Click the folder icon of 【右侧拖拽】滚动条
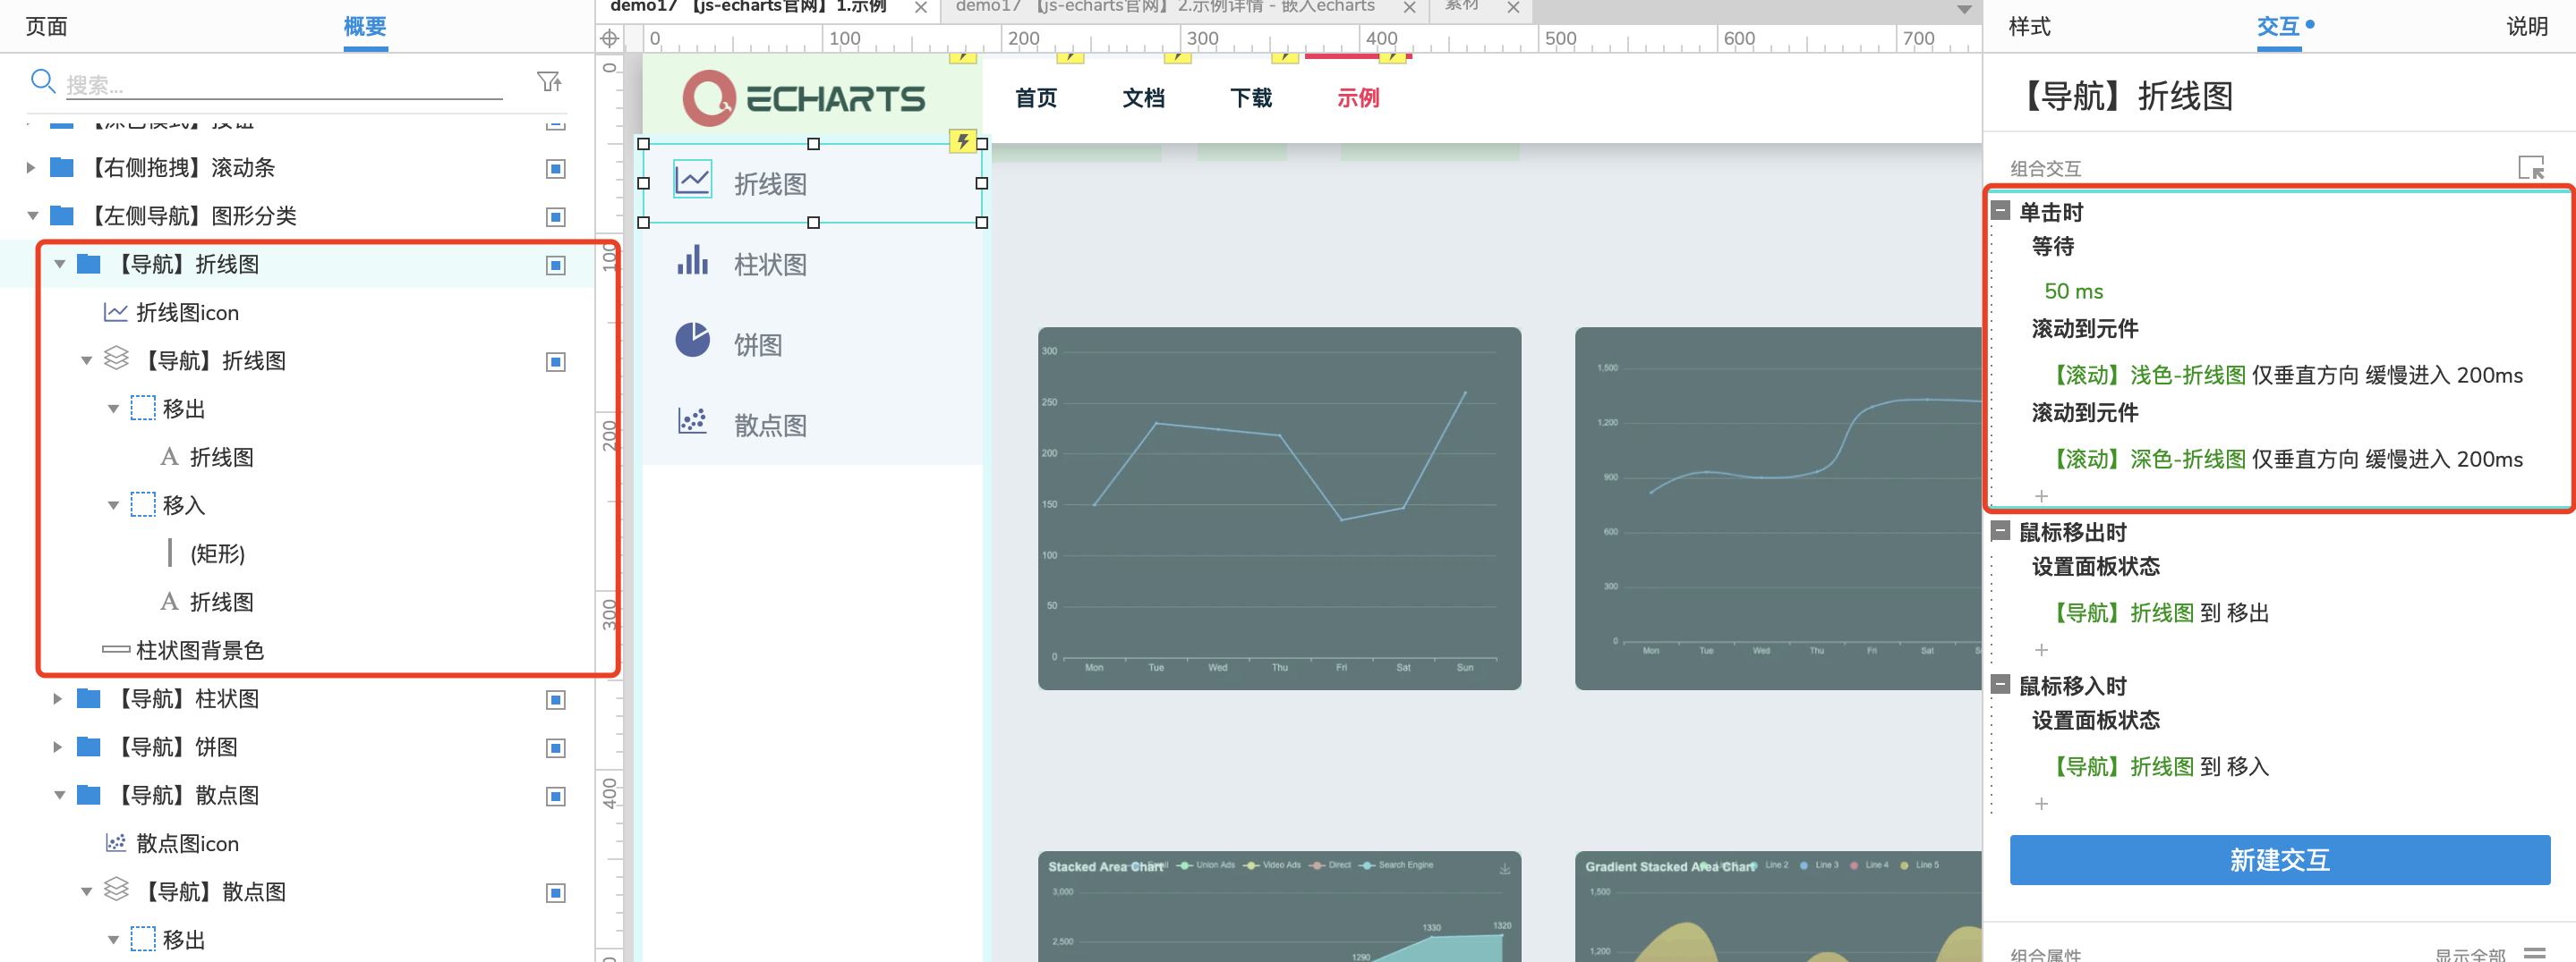Screen dimensions: 2576x962 pos(62,167)
